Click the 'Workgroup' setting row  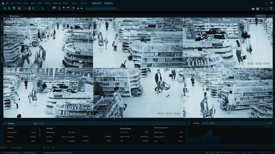pos(60,133)
